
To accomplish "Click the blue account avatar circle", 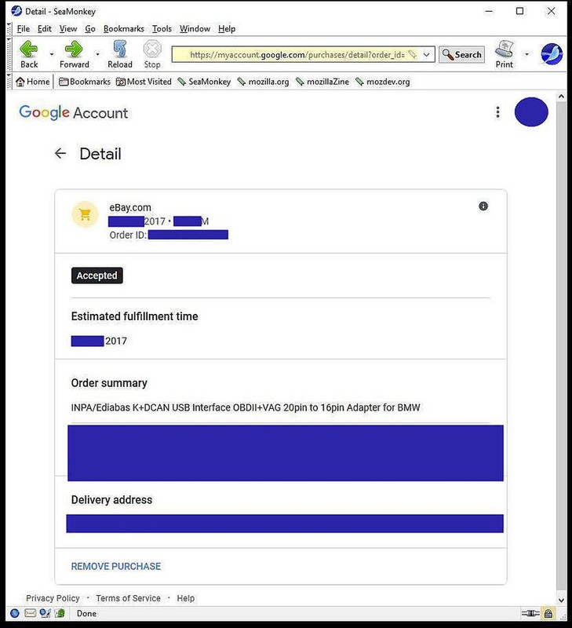I will click(x=531, y=111).
